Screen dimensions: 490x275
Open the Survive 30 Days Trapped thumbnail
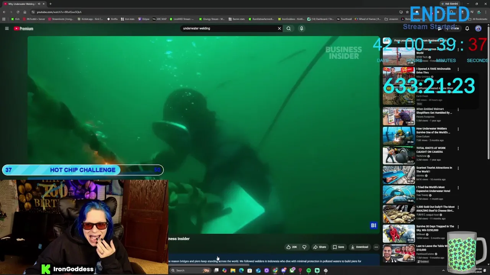[399, 233]
